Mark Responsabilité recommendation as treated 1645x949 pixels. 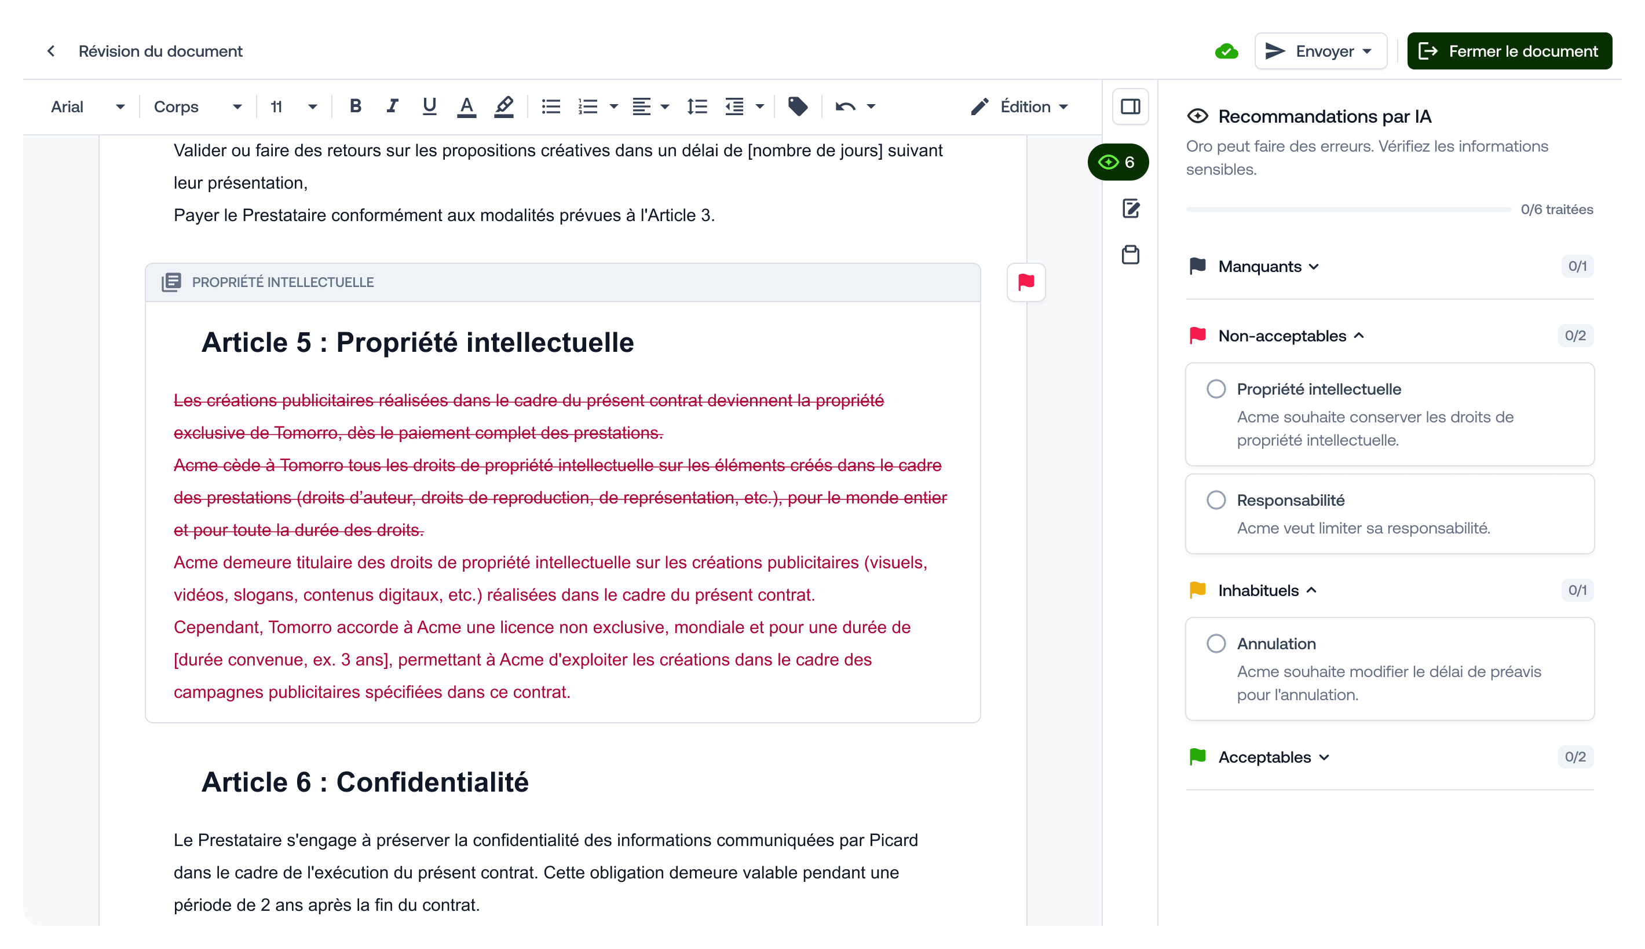pyautogui.click(x=1216, y=500)
